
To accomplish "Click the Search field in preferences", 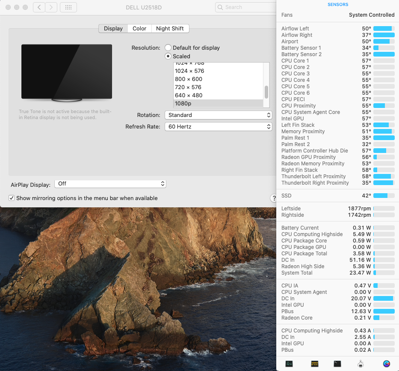I will tap(246, 7).
